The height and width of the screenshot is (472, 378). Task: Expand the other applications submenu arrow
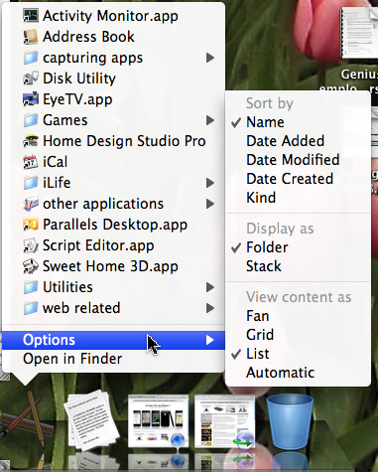click(x=210, y=204)
